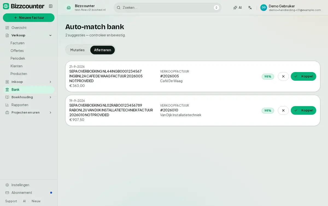Click the Nieuwe factuur button

(29, 18)
